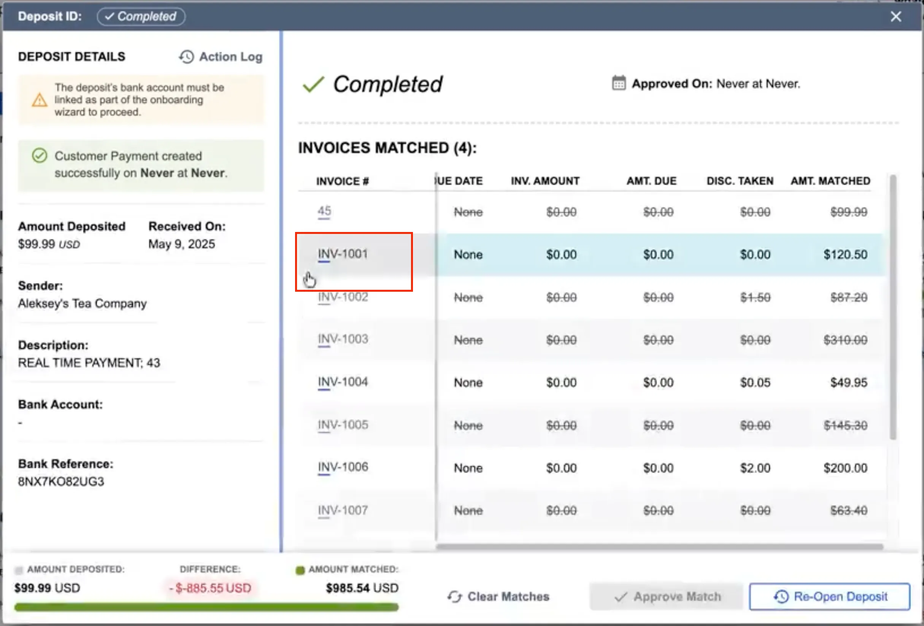
Task: Click the $1.50 discount for INV-1002
Action: click(755, 297)
